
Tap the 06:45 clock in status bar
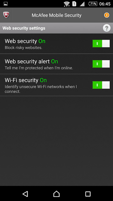[105, 4]
